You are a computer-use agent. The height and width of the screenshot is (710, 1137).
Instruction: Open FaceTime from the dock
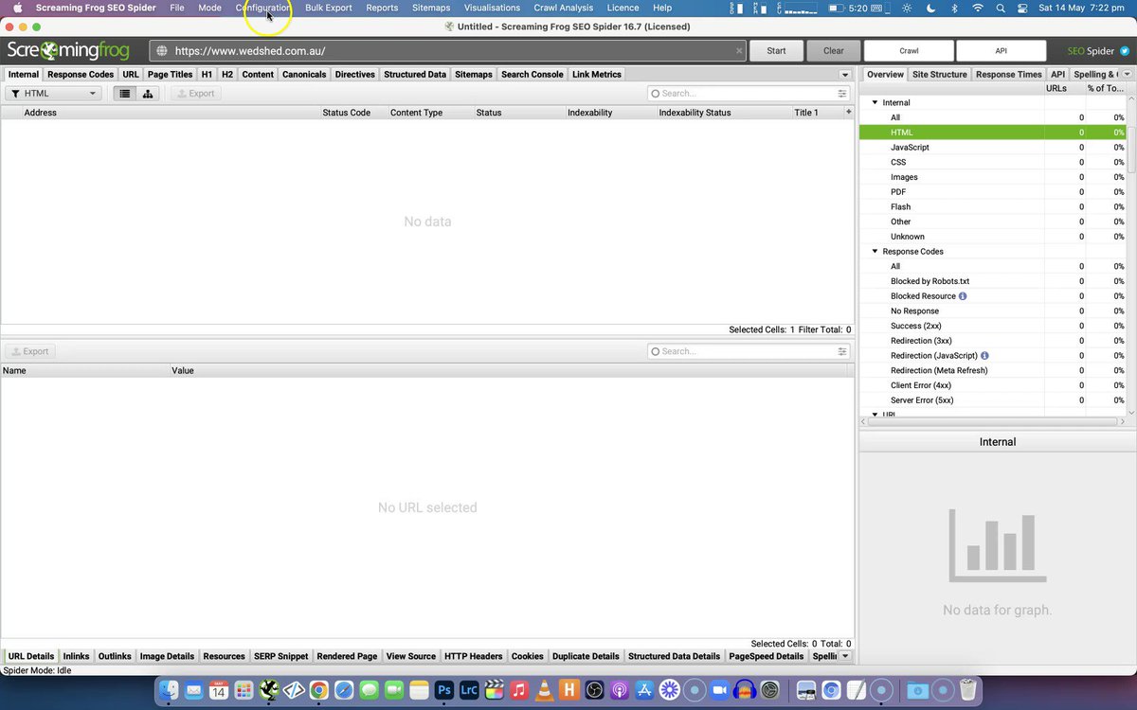(394, 690)
